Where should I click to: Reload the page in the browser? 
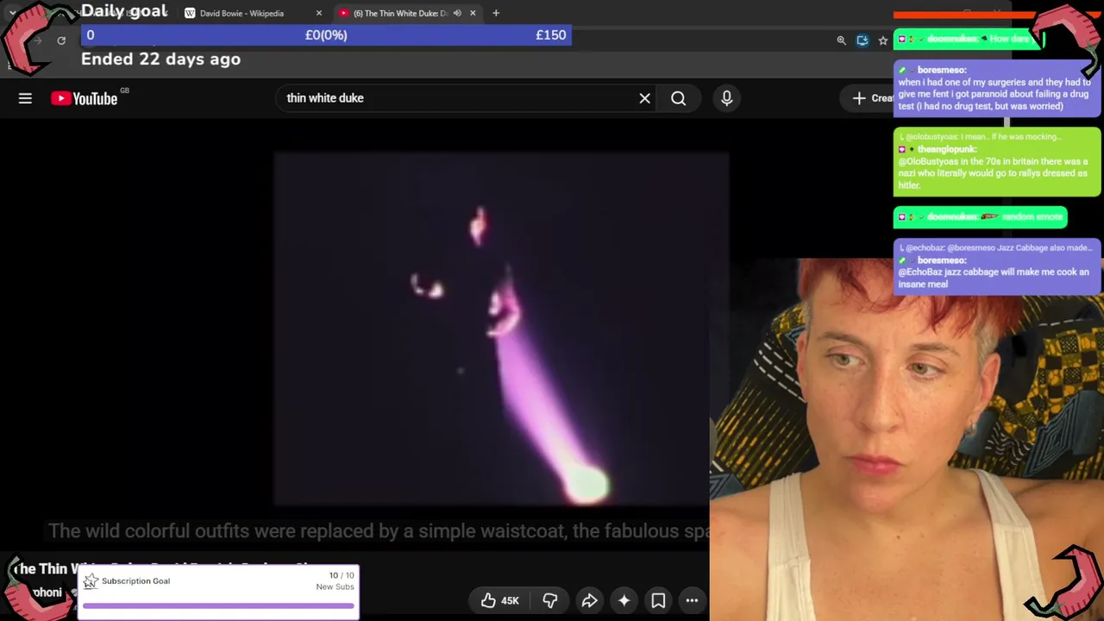pos(61,41)
